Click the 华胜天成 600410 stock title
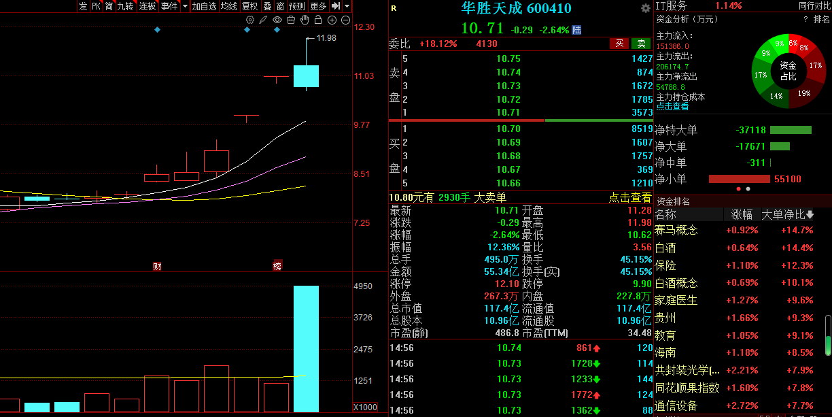 (517, 8)
